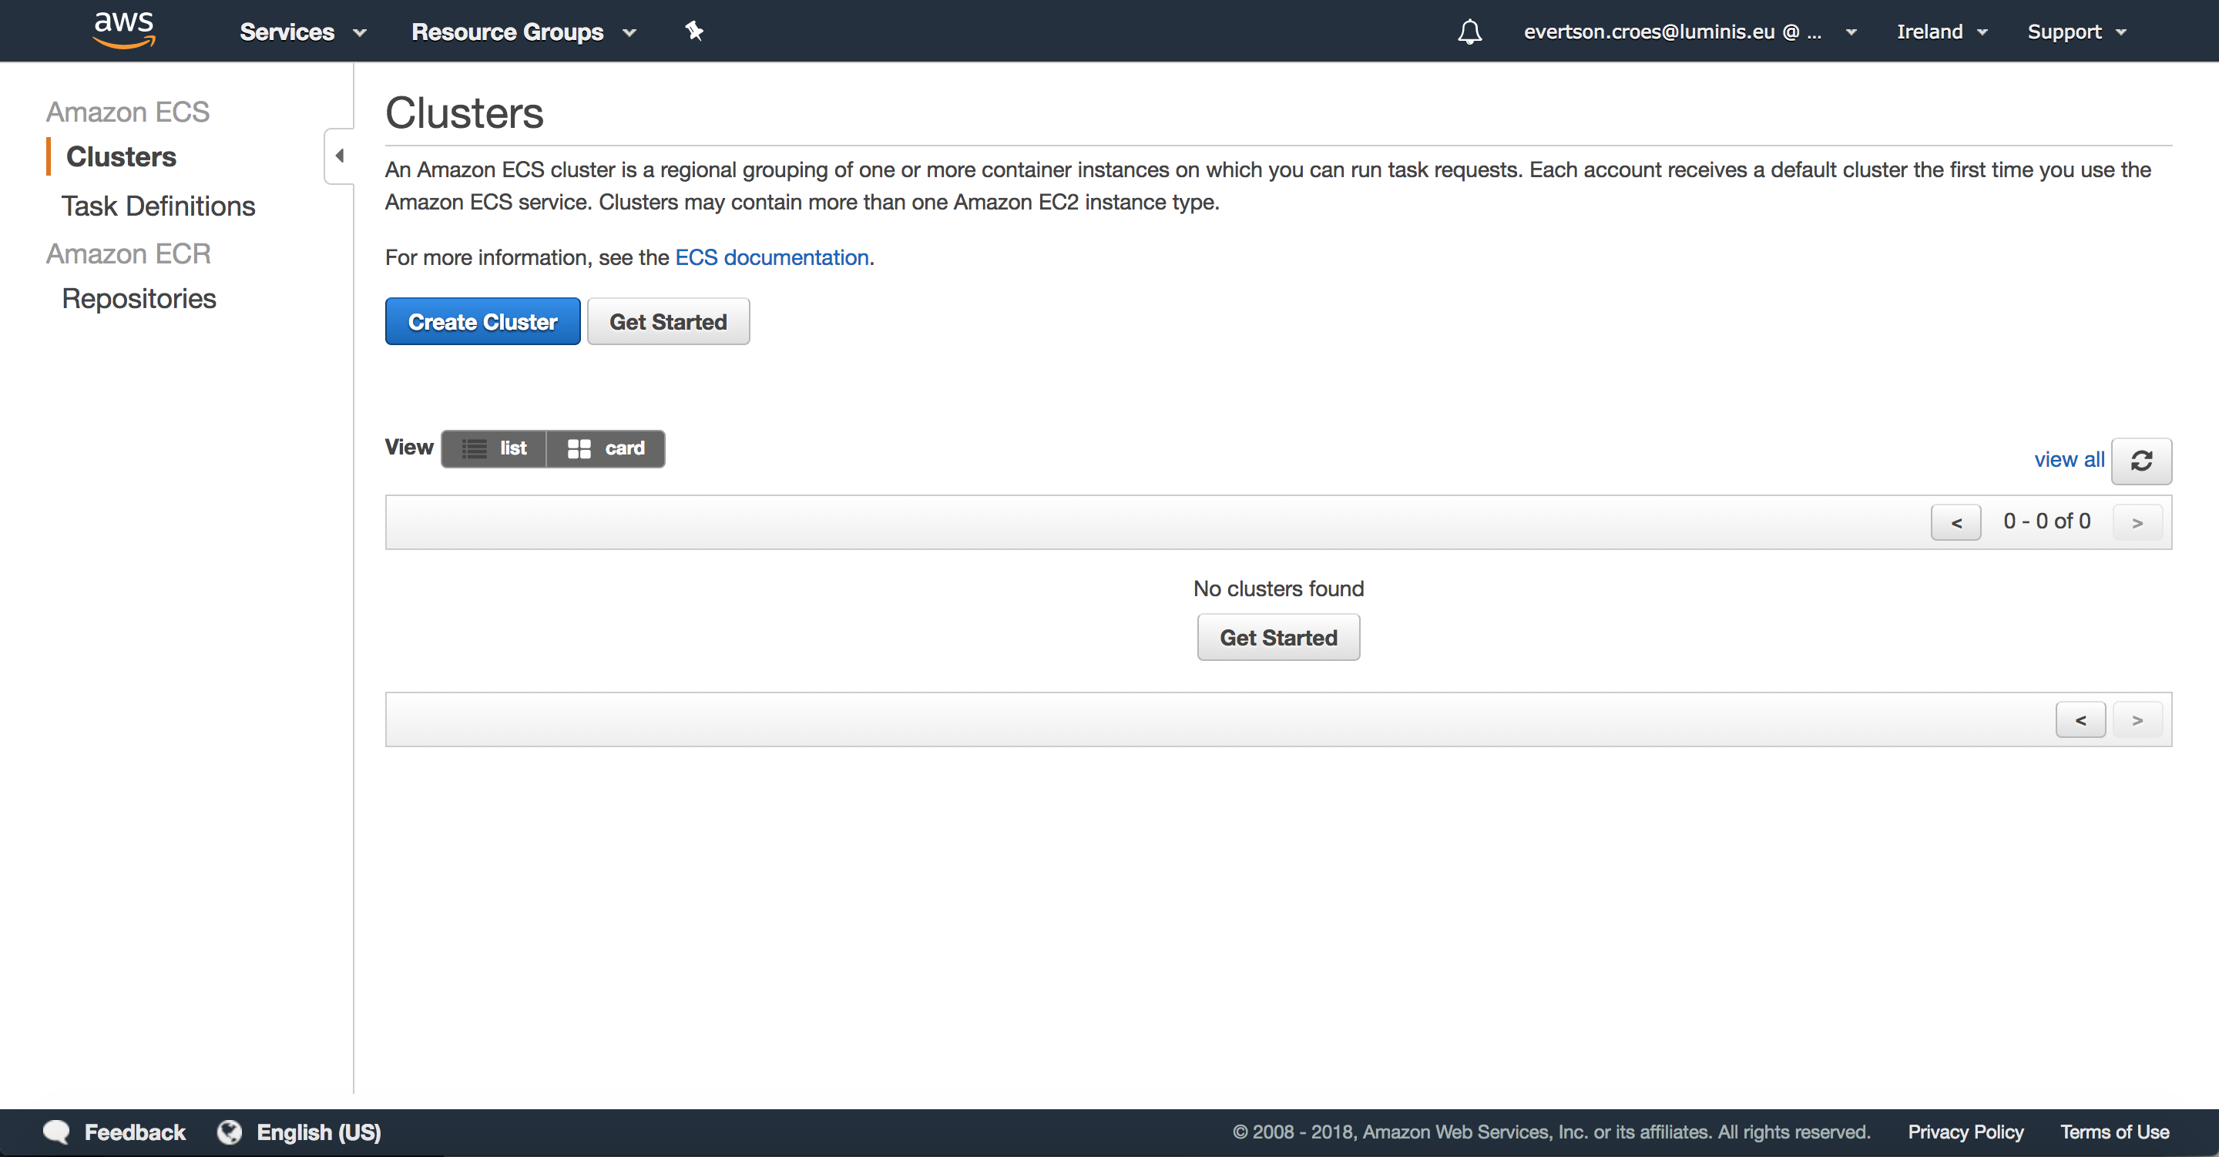
Task: Click the pin shortcut icon in navbar
Action: 694,32
